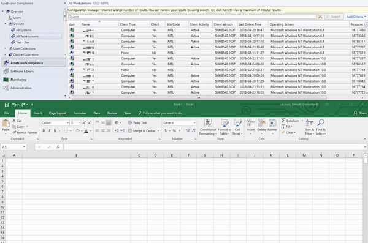The width and height of the screenshot is (368, 243).
Task: Open Format as Table gallery
Action: click(224, 127)
